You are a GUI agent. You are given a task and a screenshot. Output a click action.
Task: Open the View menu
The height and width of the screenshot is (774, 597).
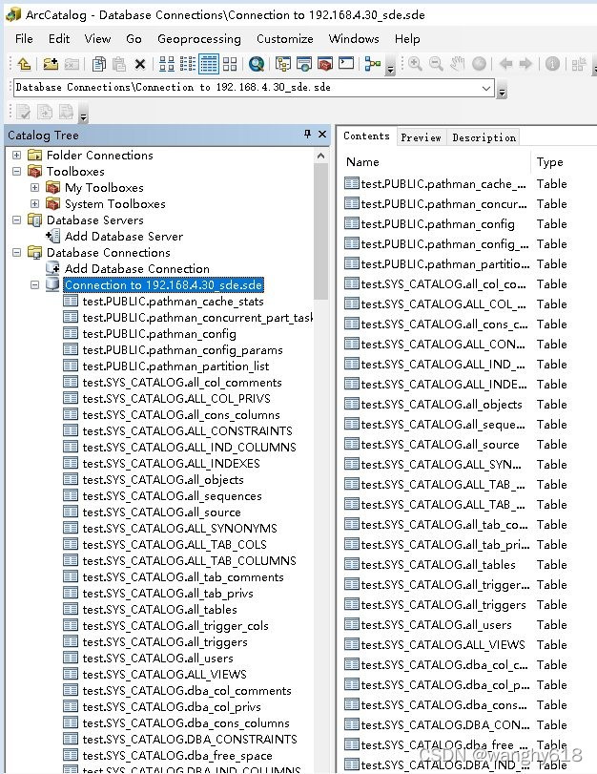[x=97, y=38]
